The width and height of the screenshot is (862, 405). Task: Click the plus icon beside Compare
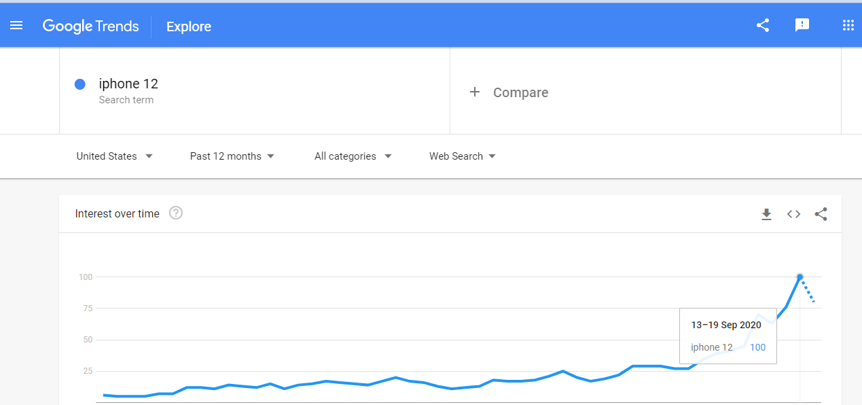click(475, 92)
